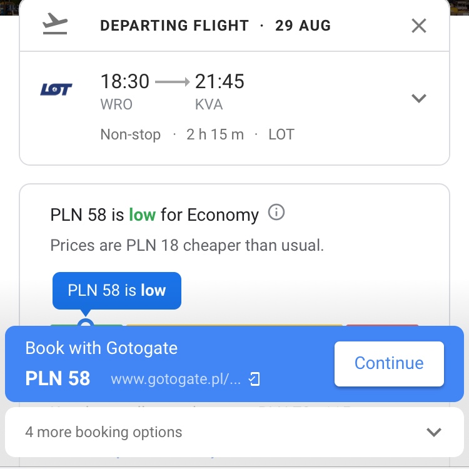The width and height of the screenshot is (469, 469).
Task: Continue booking with Gotogate
Action: 389,364
